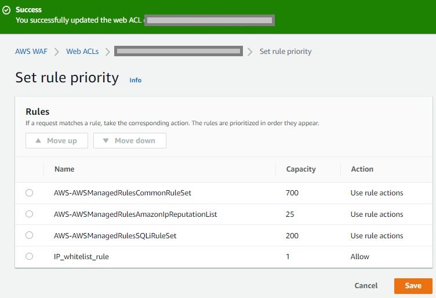Click capacity value 1 for IP_whitelist_rule
436x298 pixels.
(288, 257)
